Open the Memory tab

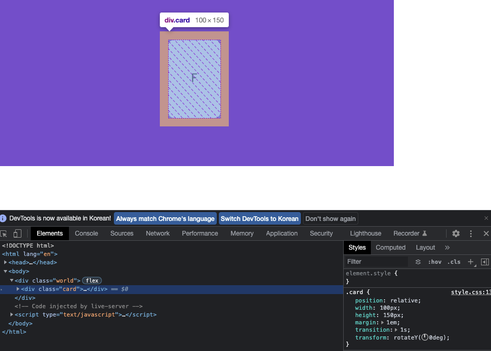pos(242,233)
